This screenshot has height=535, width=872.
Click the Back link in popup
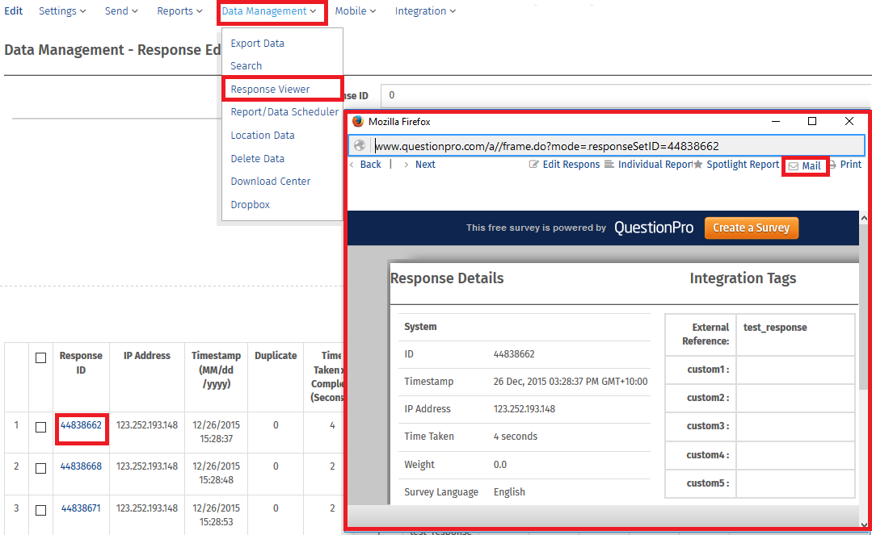pyautogui.click(x=370, y=165)
